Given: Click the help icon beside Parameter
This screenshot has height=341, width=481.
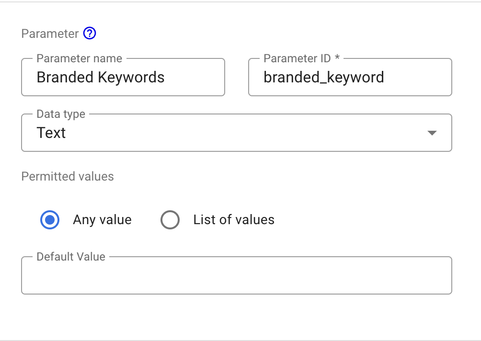Looking at the screenshot, I should tap(90, 34).
